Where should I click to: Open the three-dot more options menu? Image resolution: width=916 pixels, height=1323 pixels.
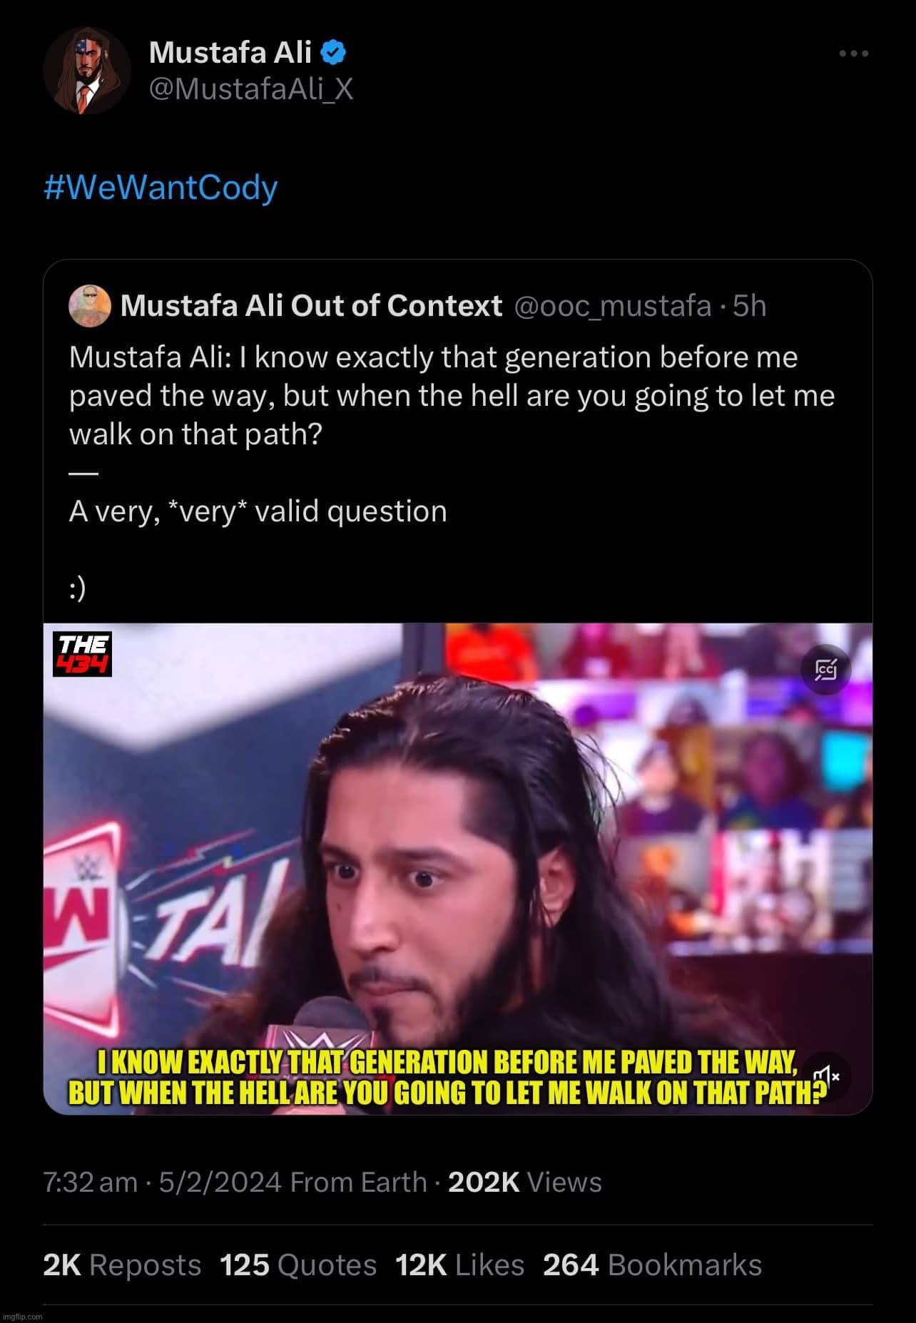(854, 53)
